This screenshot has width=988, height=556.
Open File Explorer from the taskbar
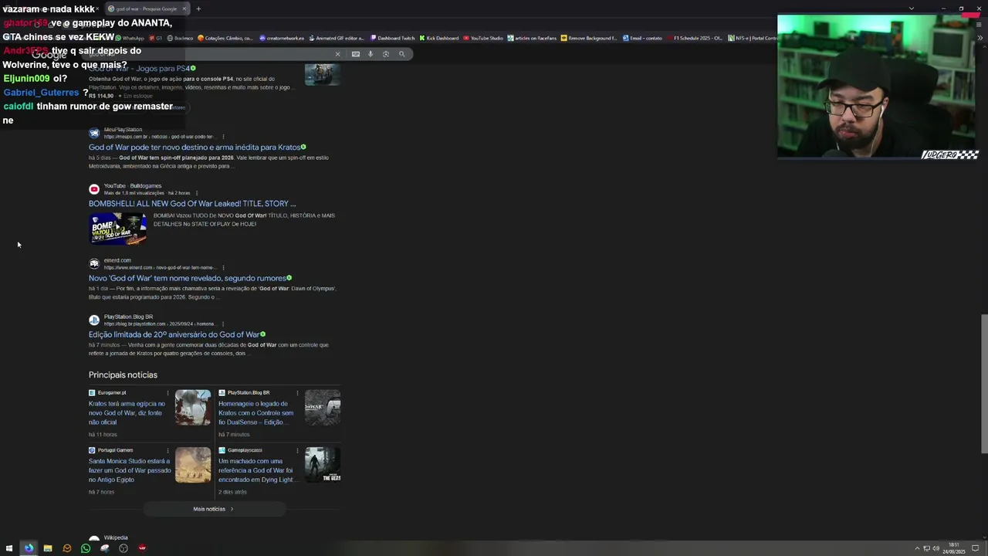(48, 548)
